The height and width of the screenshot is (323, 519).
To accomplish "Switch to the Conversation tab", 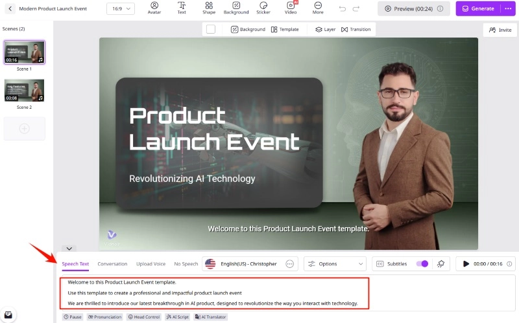I will click(112, 264).
